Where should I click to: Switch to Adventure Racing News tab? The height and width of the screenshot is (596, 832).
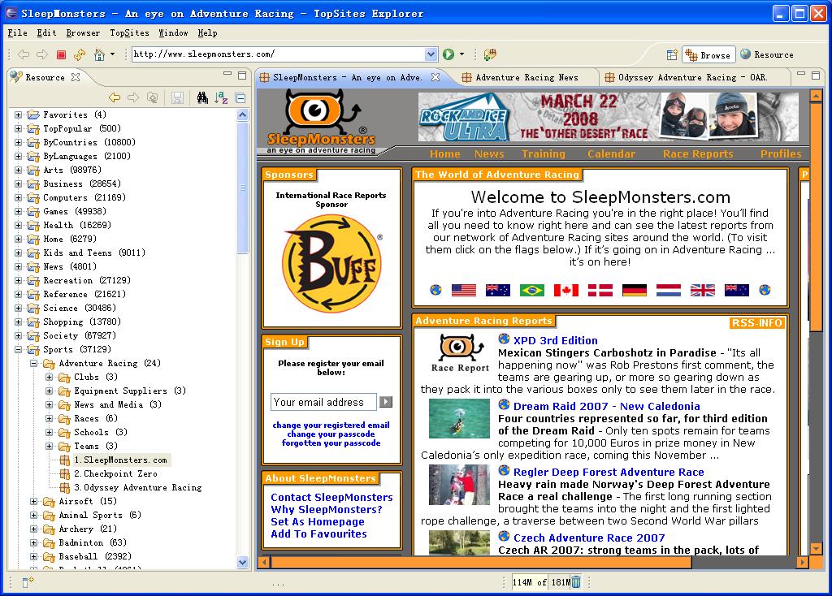pyautogui.click(x=526, y=77)
